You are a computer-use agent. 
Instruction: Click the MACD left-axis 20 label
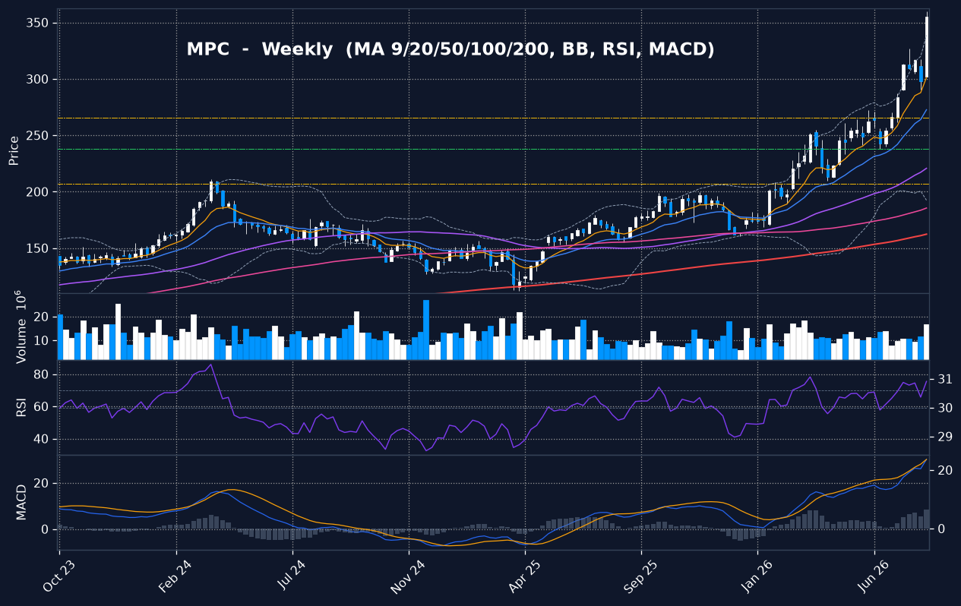click(x=42, y=484)
